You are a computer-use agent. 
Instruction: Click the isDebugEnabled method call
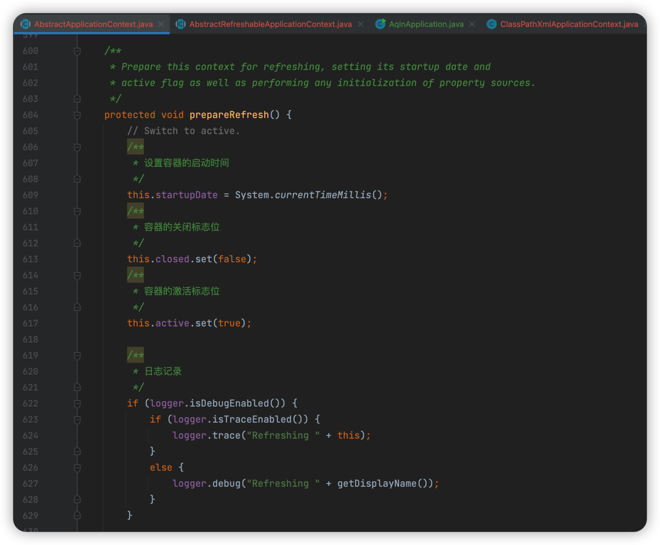[229, 404]
